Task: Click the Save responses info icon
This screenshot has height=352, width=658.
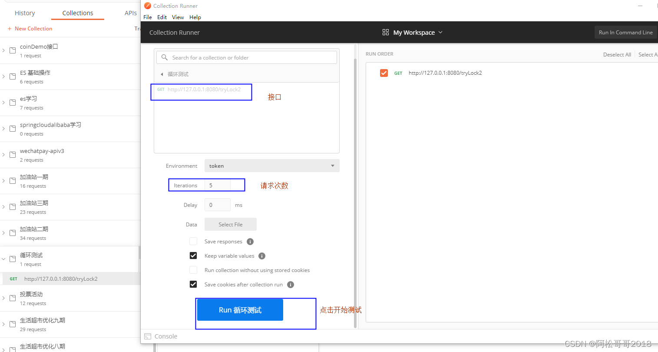Action: pos(250,242)
